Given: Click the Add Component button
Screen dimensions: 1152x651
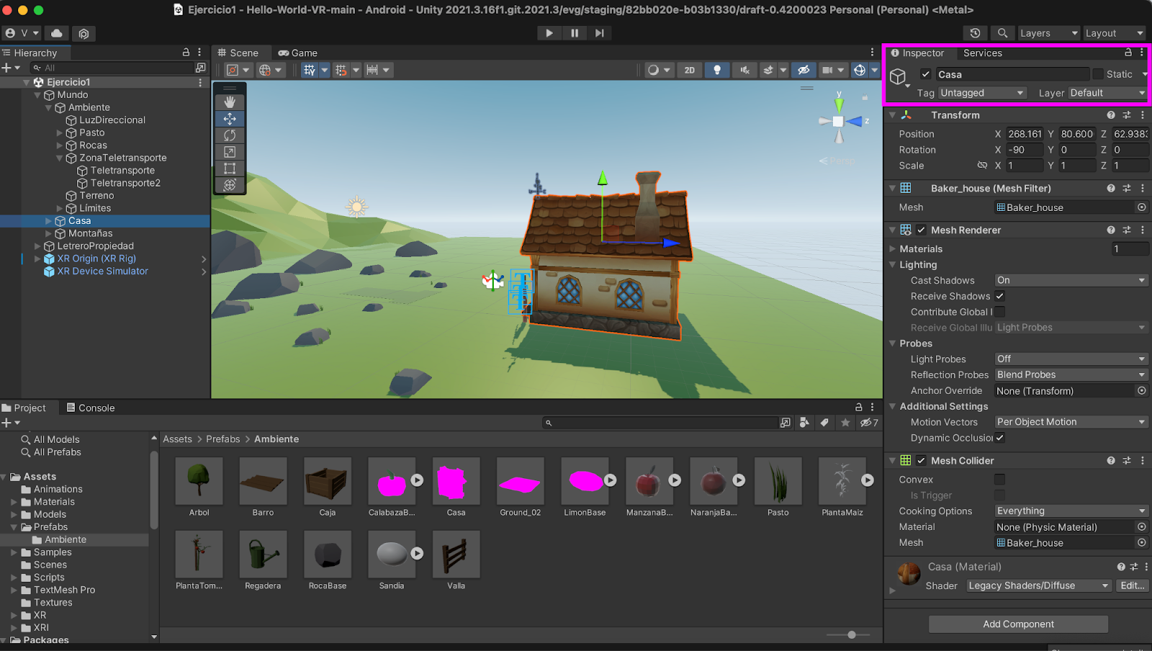Looking at the screenshot, I should [1018, 624].
